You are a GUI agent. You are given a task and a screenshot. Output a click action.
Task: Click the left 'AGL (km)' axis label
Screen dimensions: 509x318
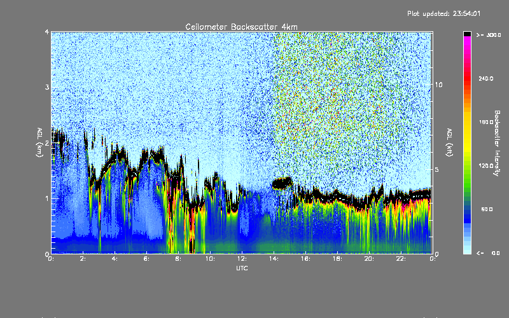39,142
